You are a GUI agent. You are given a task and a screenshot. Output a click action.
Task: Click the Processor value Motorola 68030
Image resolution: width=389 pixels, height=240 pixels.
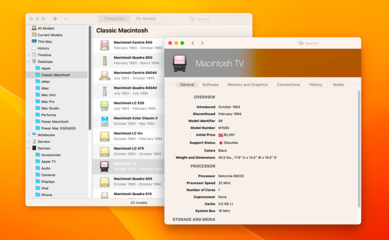coord(231,176)
